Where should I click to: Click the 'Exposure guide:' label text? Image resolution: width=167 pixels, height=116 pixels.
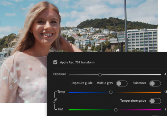(x=82, y=83)
